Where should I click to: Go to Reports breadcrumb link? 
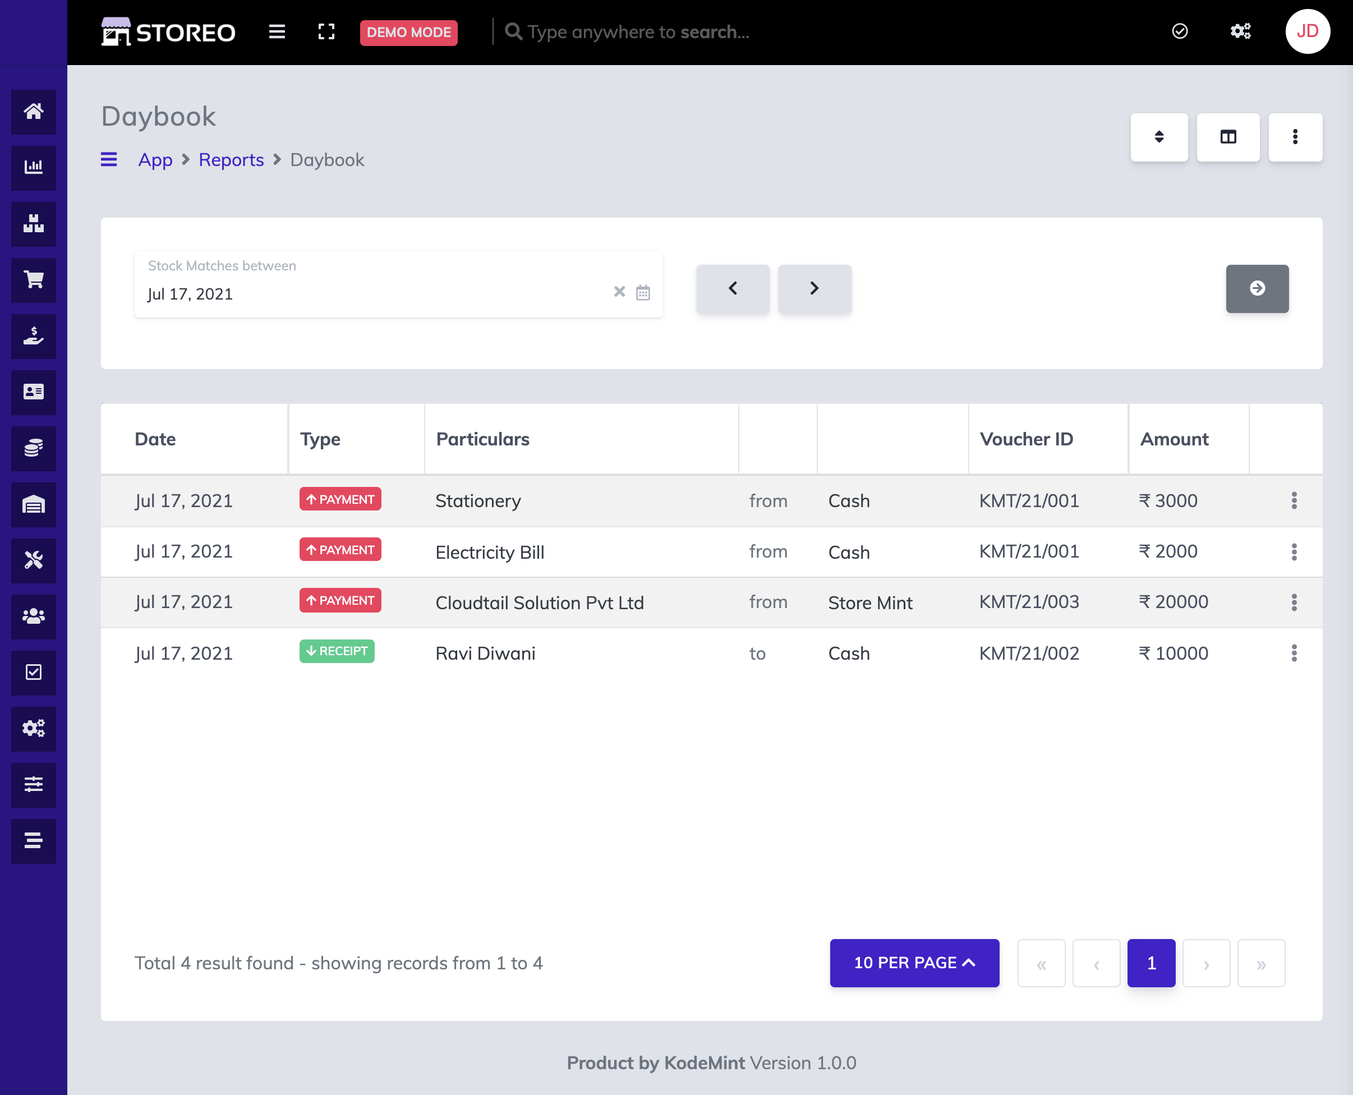tap(231, 160)
